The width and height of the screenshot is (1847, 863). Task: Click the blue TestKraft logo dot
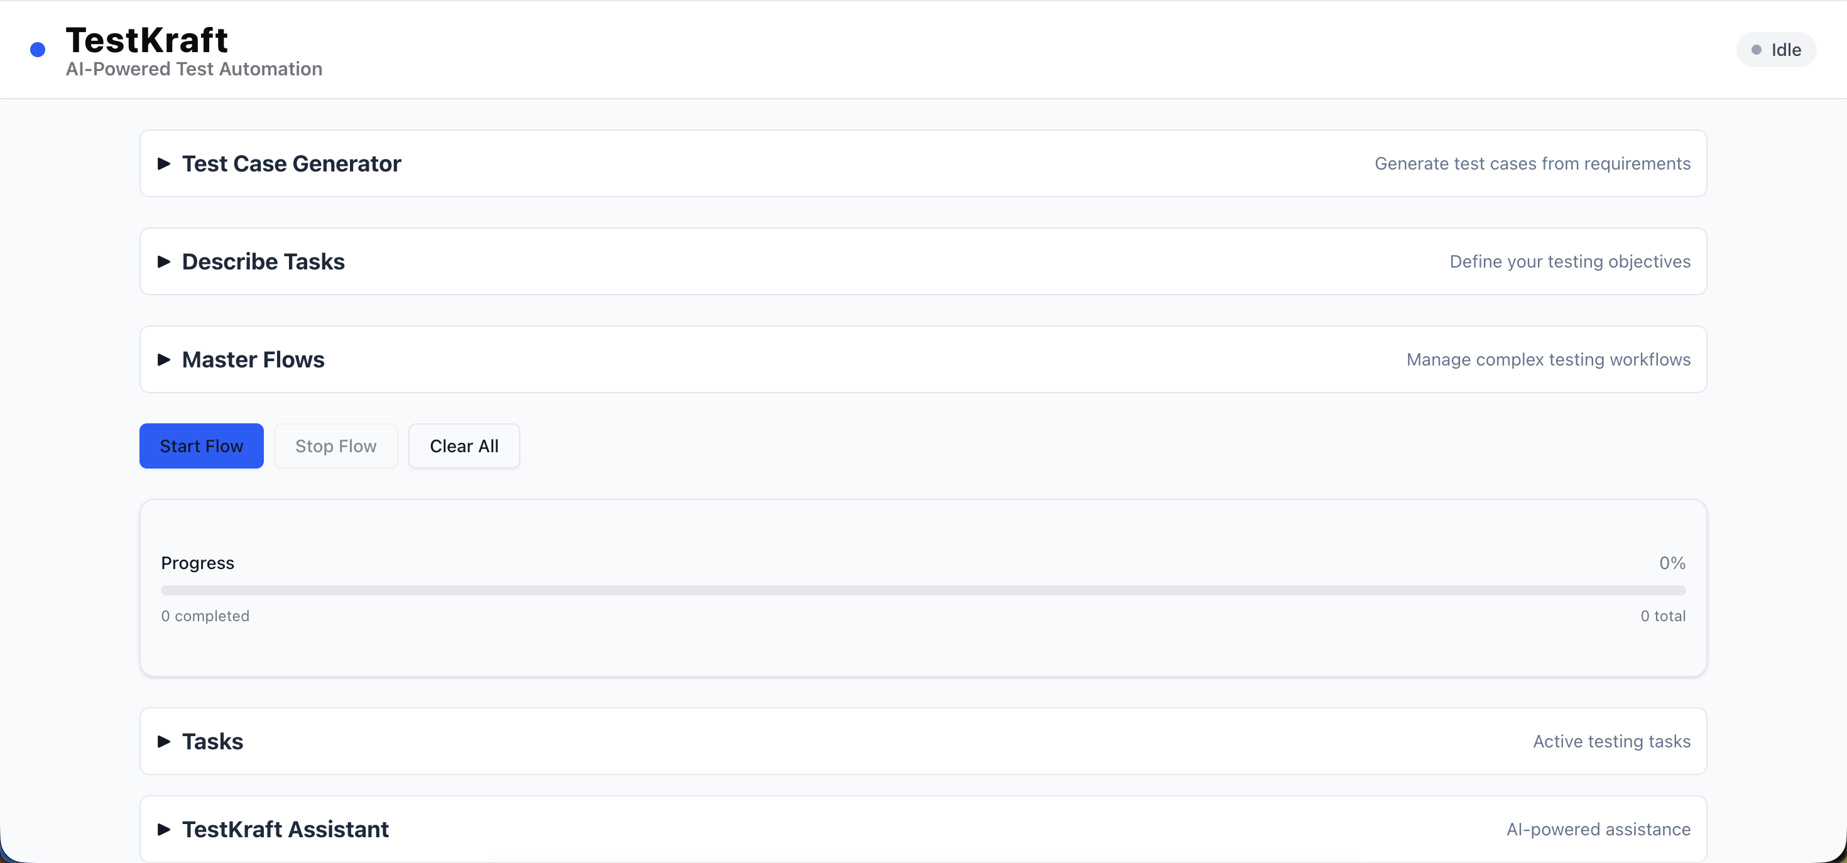pos(37,50)
